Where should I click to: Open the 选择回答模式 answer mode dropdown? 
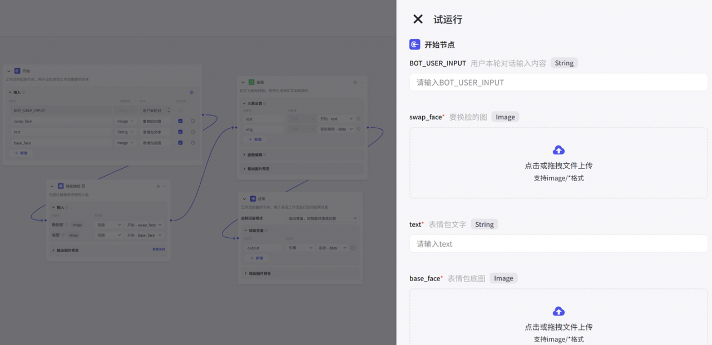[x=322, y=218]
